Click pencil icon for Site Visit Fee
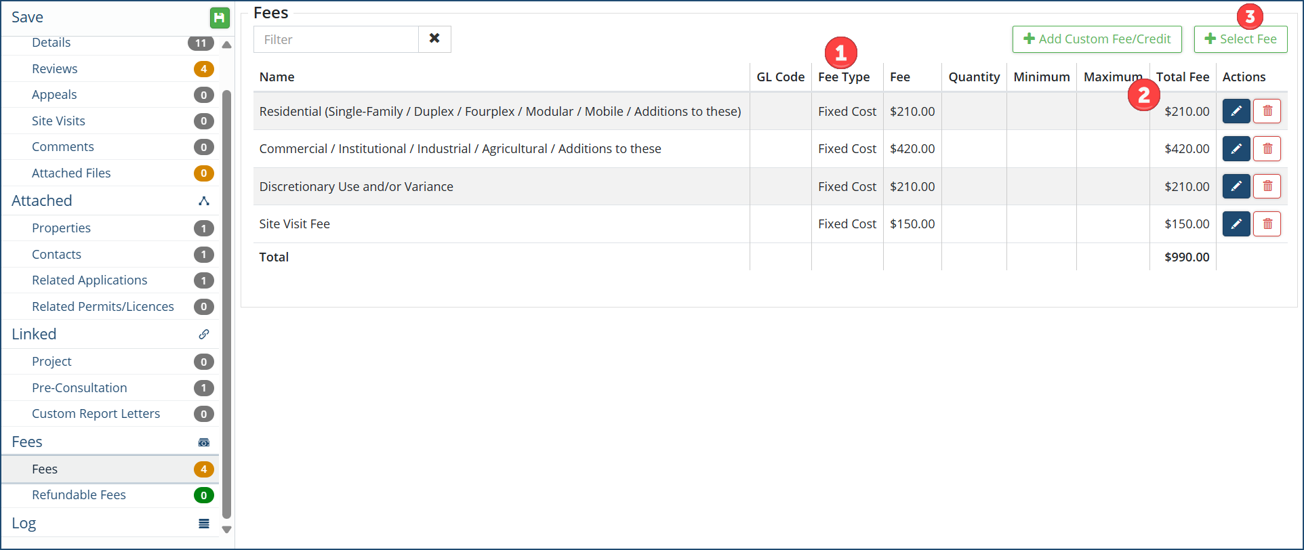The image size is (1304, 550). click(x=1236, y=224)
